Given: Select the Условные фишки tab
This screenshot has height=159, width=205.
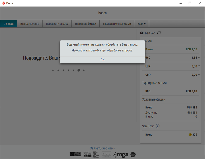Looking at the screenshot, I should tap(86, 24).
